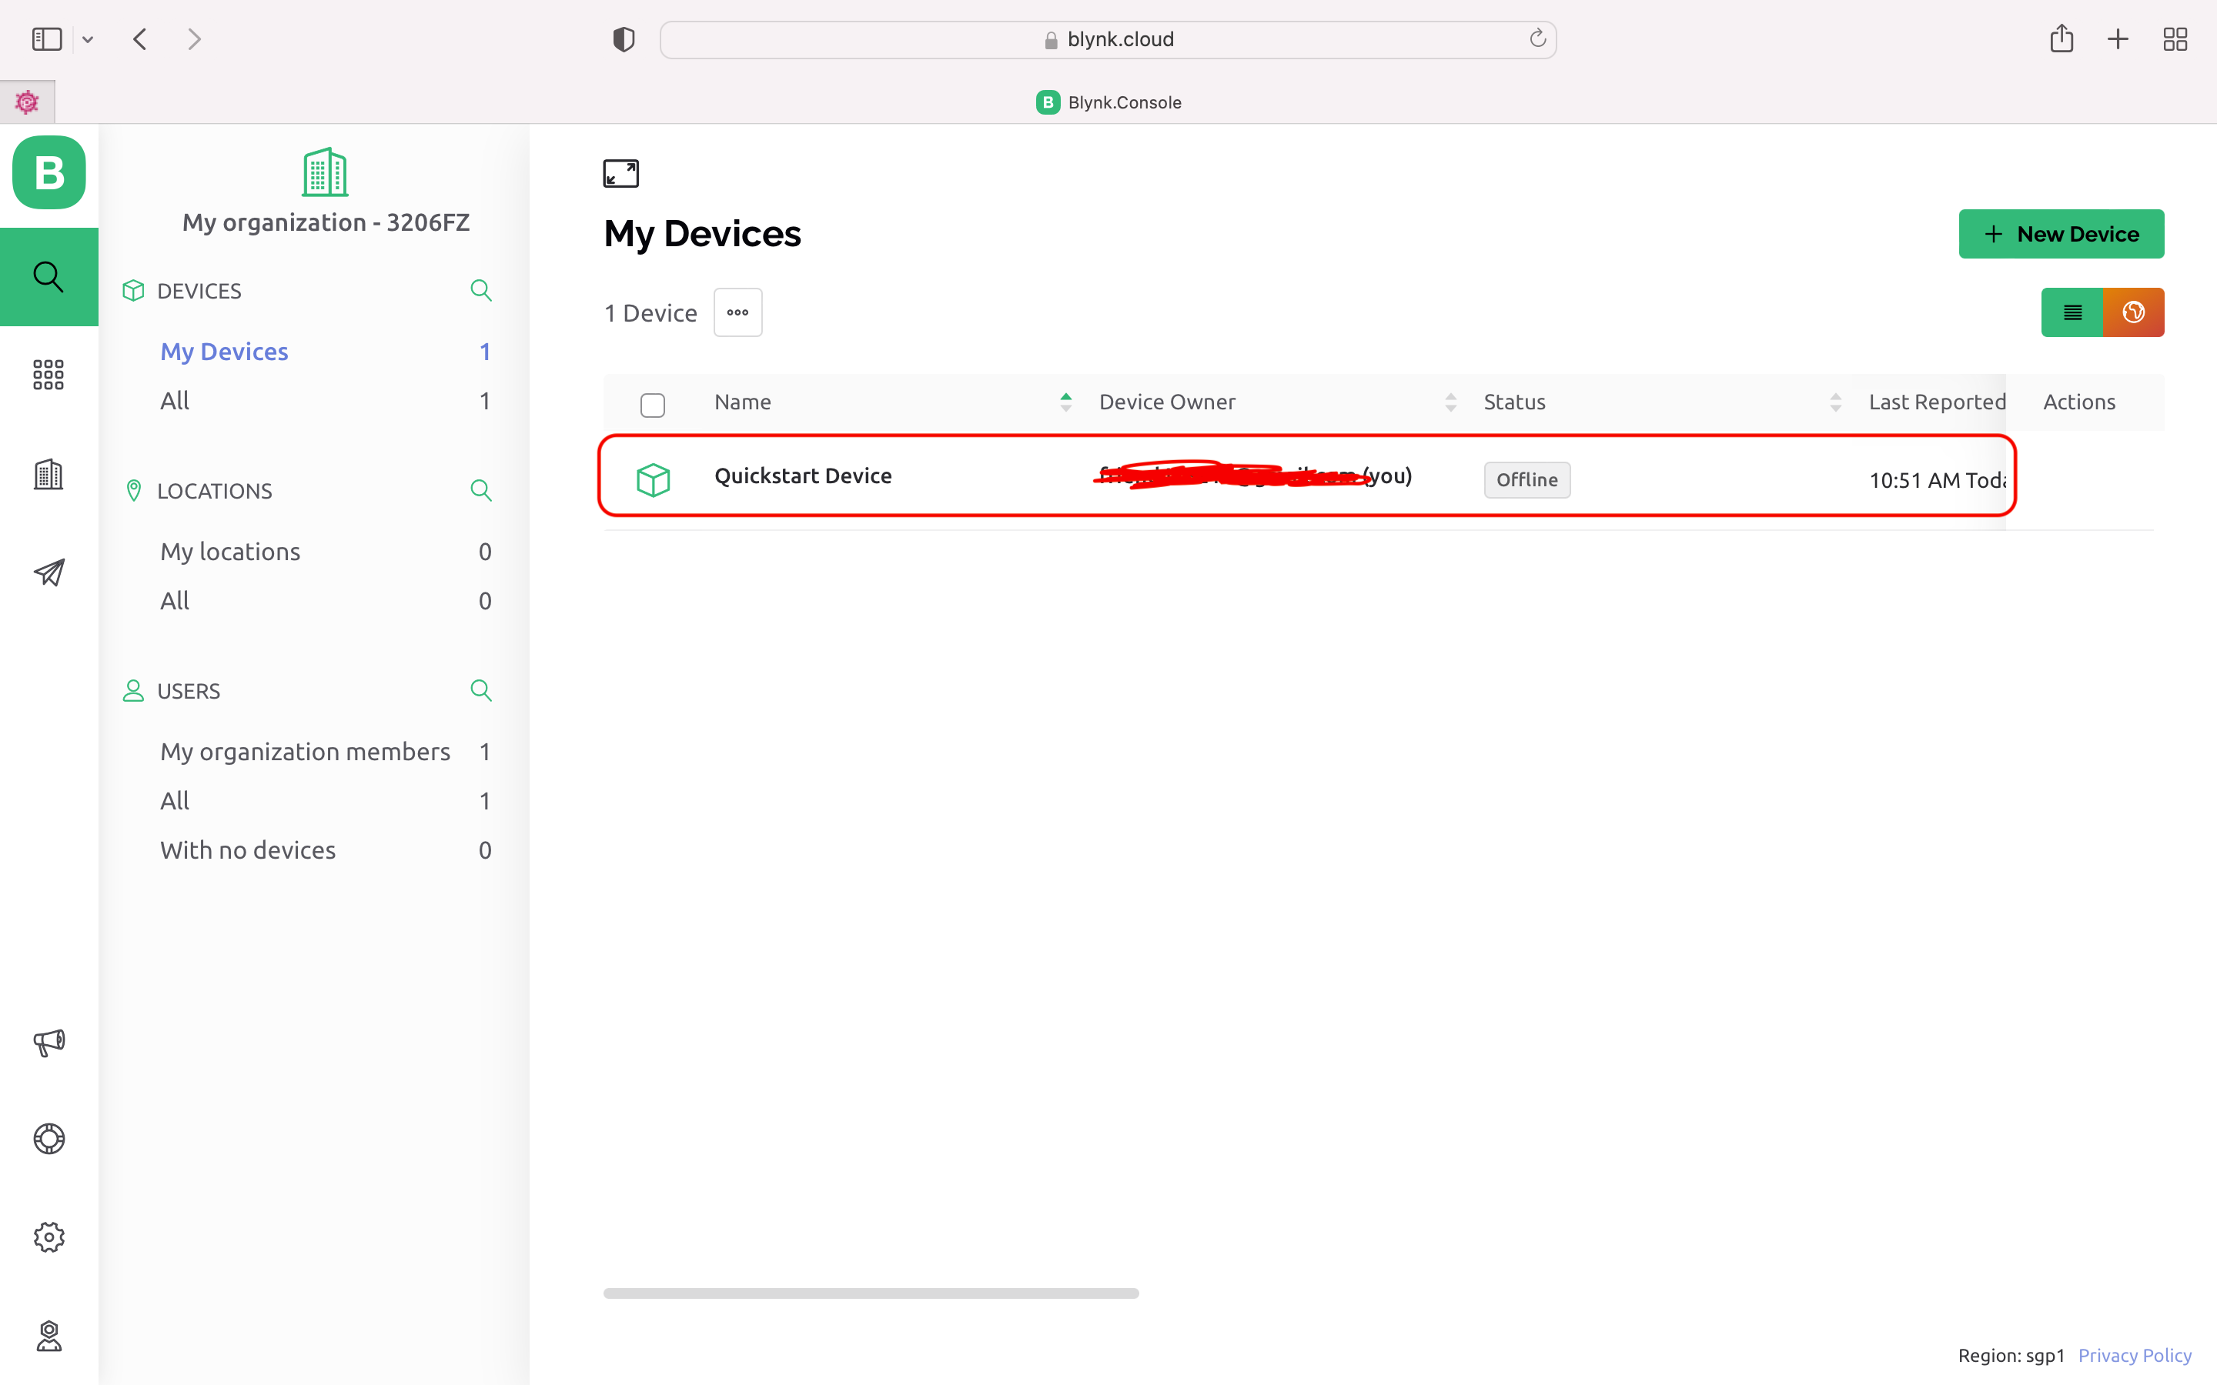Viewport: 2217px width, 1385px height.
Task: Click the DEVICES section header
Action: click(x=199, y=290)
